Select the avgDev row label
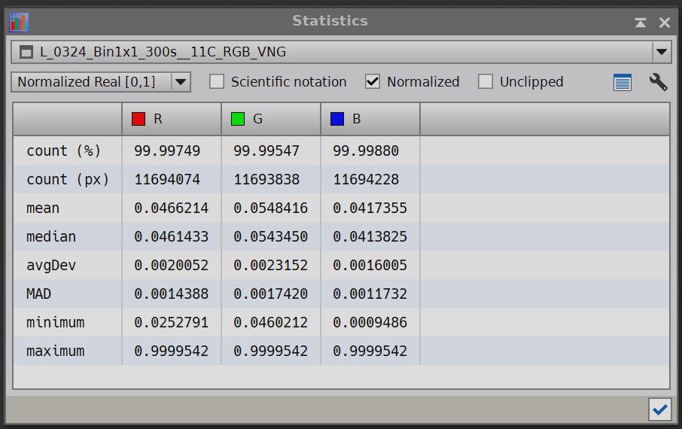The image size is (682, 429). (x=51, y=266)
